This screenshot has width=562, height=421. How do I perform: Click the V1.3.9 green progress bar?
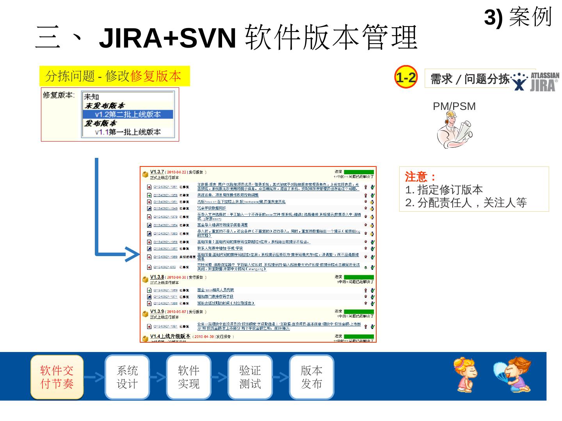coord(359,312)
